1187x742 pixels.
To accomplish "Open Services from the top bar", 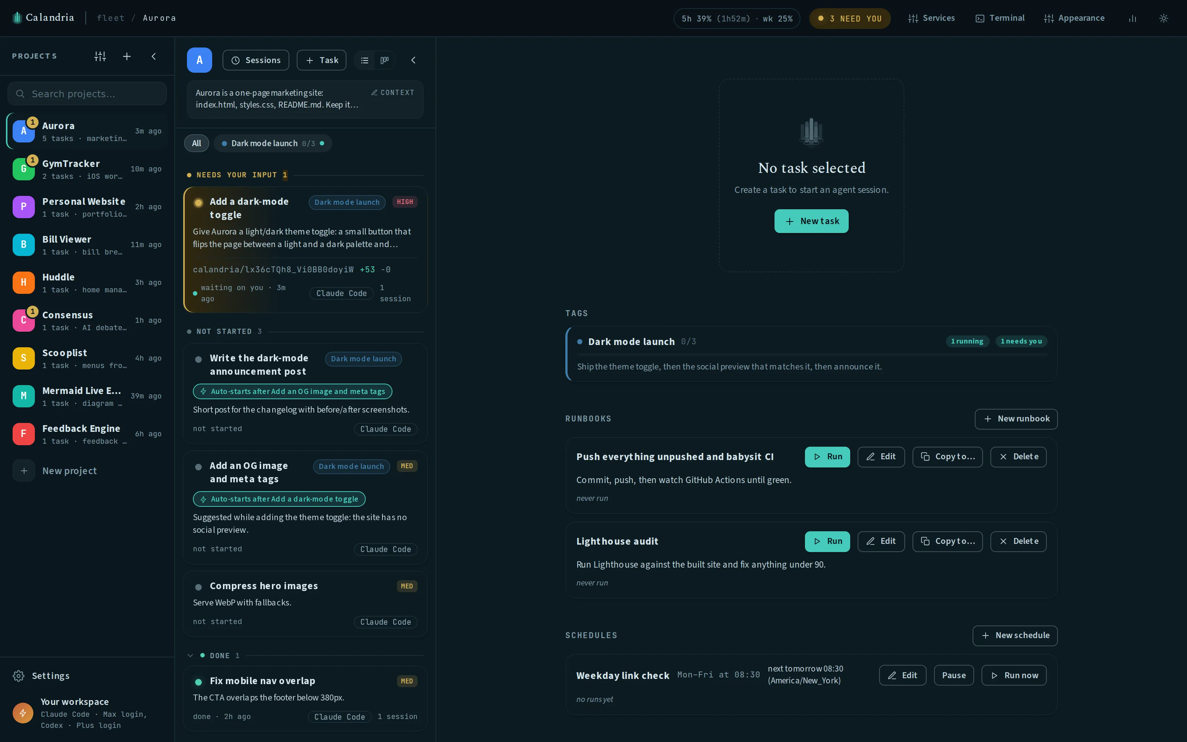I will coord(931,18).
